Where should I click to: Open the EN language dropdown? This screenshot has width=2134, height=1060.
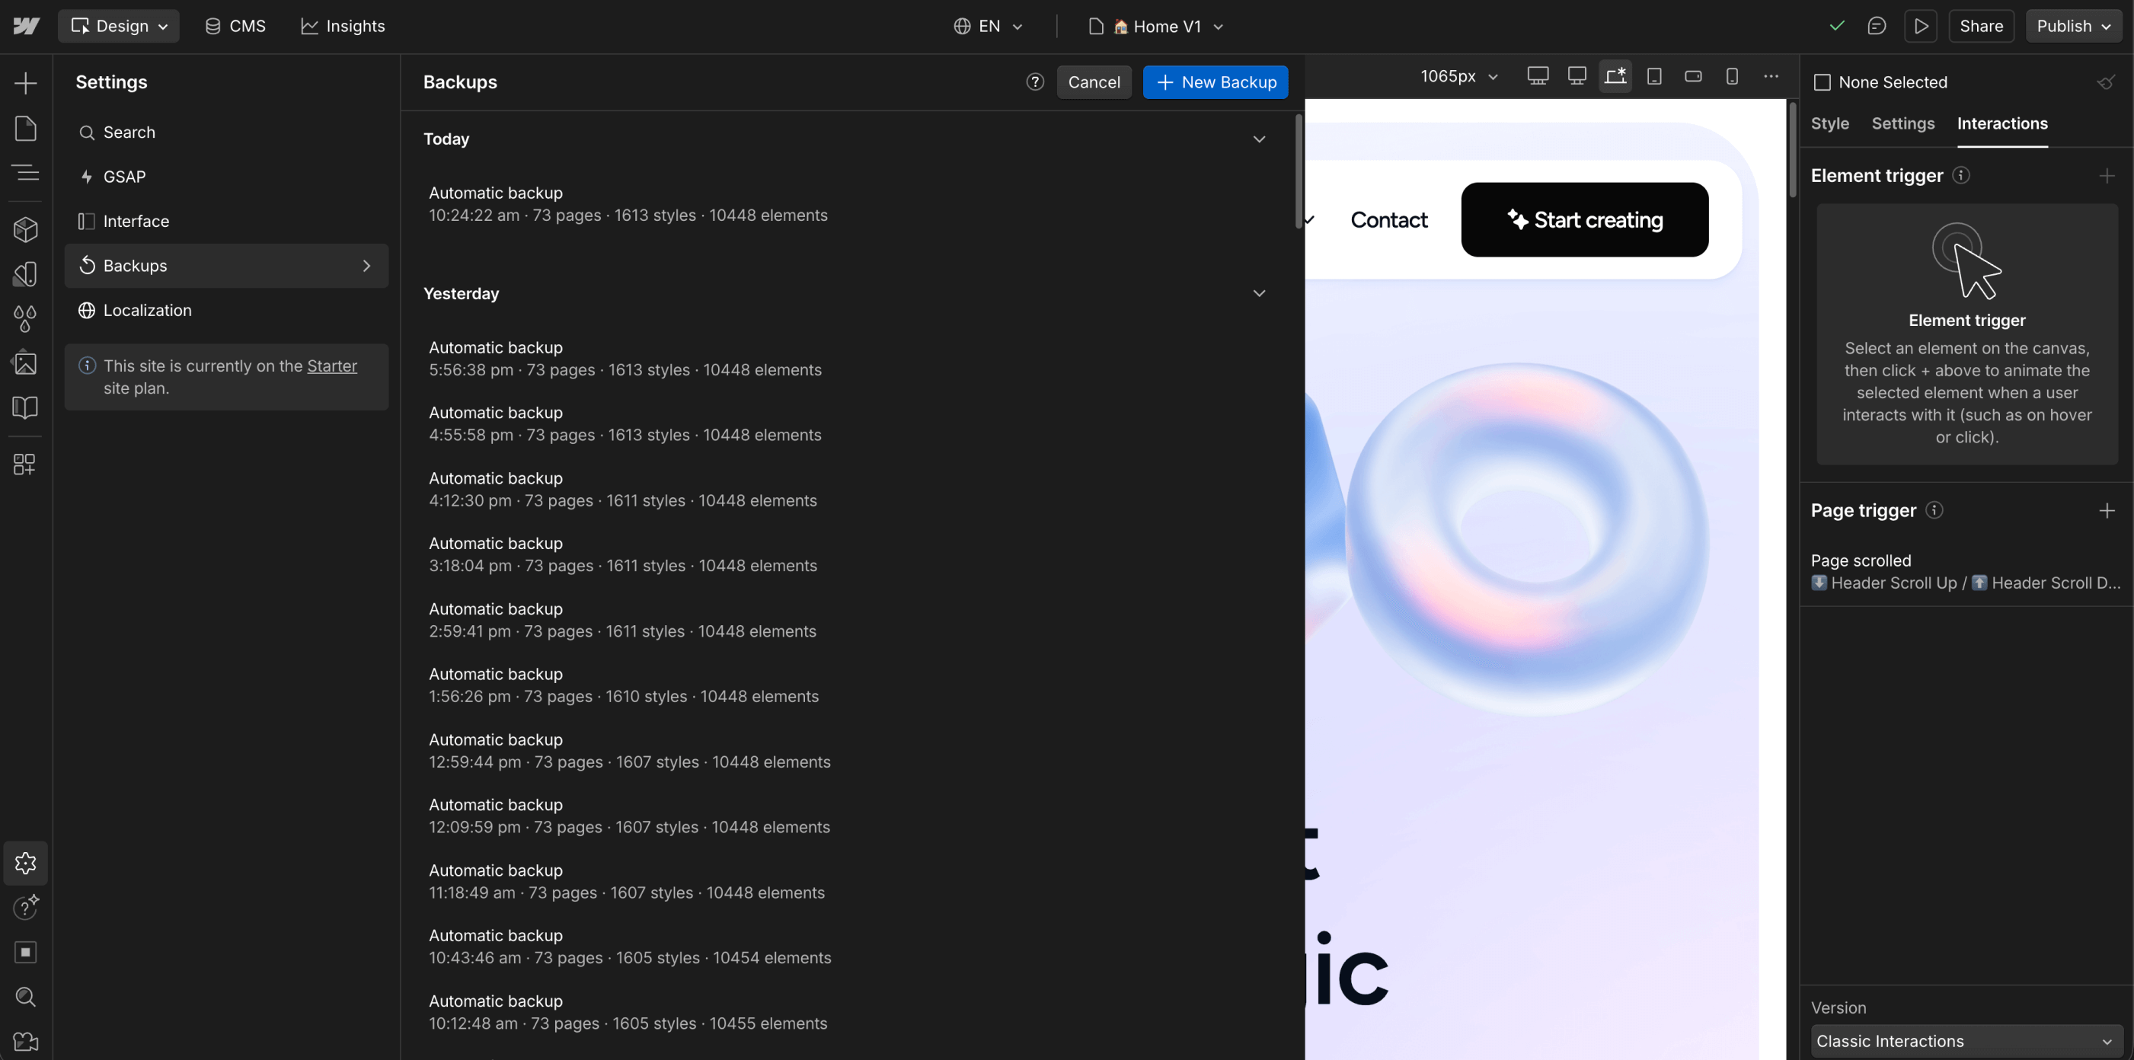coord(989,26)
